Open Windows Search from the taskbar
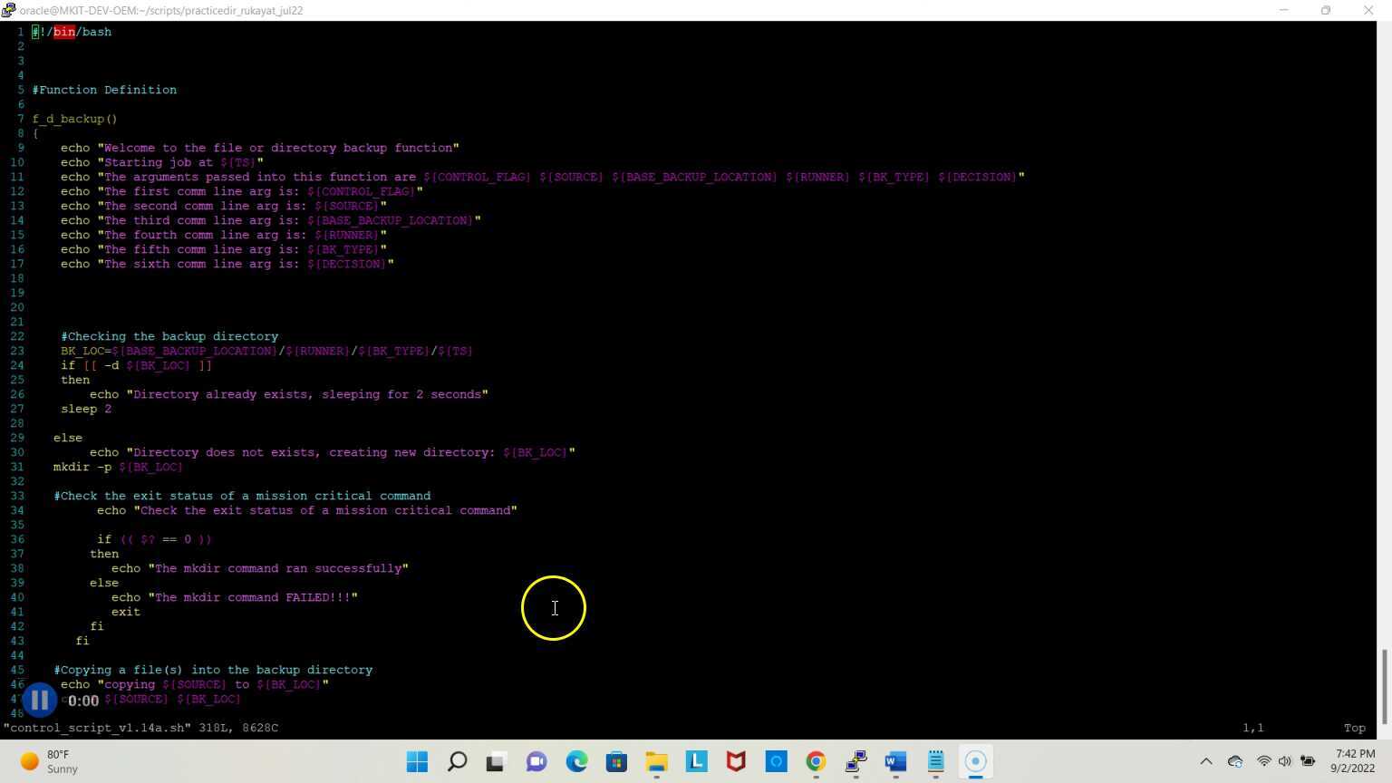1392x783 pixels. click(x=456, y=761)
